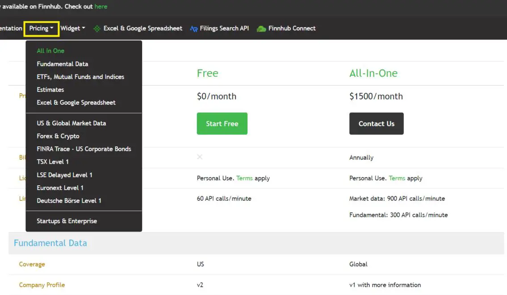The height and width of the screenshot is (295, 507).
Task: Select All In One from Pricing menu
Action: tap(50, 51)
